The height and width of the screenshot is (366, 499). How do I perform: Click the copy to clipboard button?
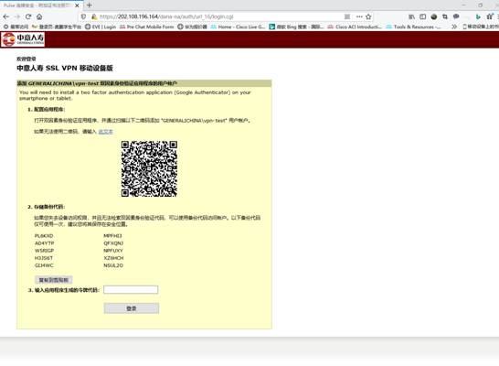tap(53, 280)
